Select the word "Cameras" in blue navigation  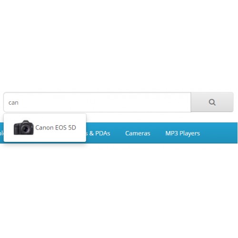pos(138,133)
